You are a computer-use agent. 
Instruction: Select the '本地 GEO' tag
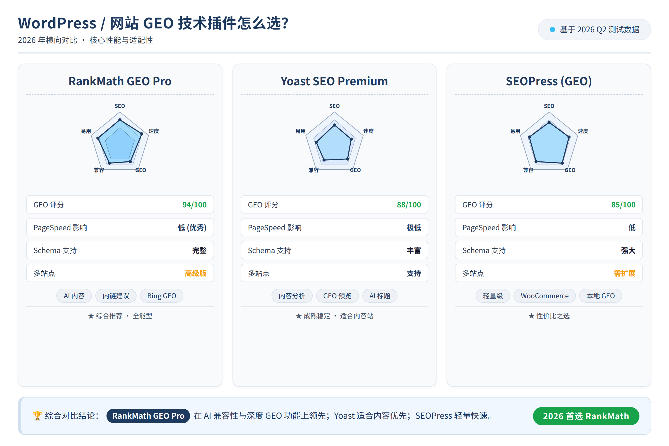point(600,296)
